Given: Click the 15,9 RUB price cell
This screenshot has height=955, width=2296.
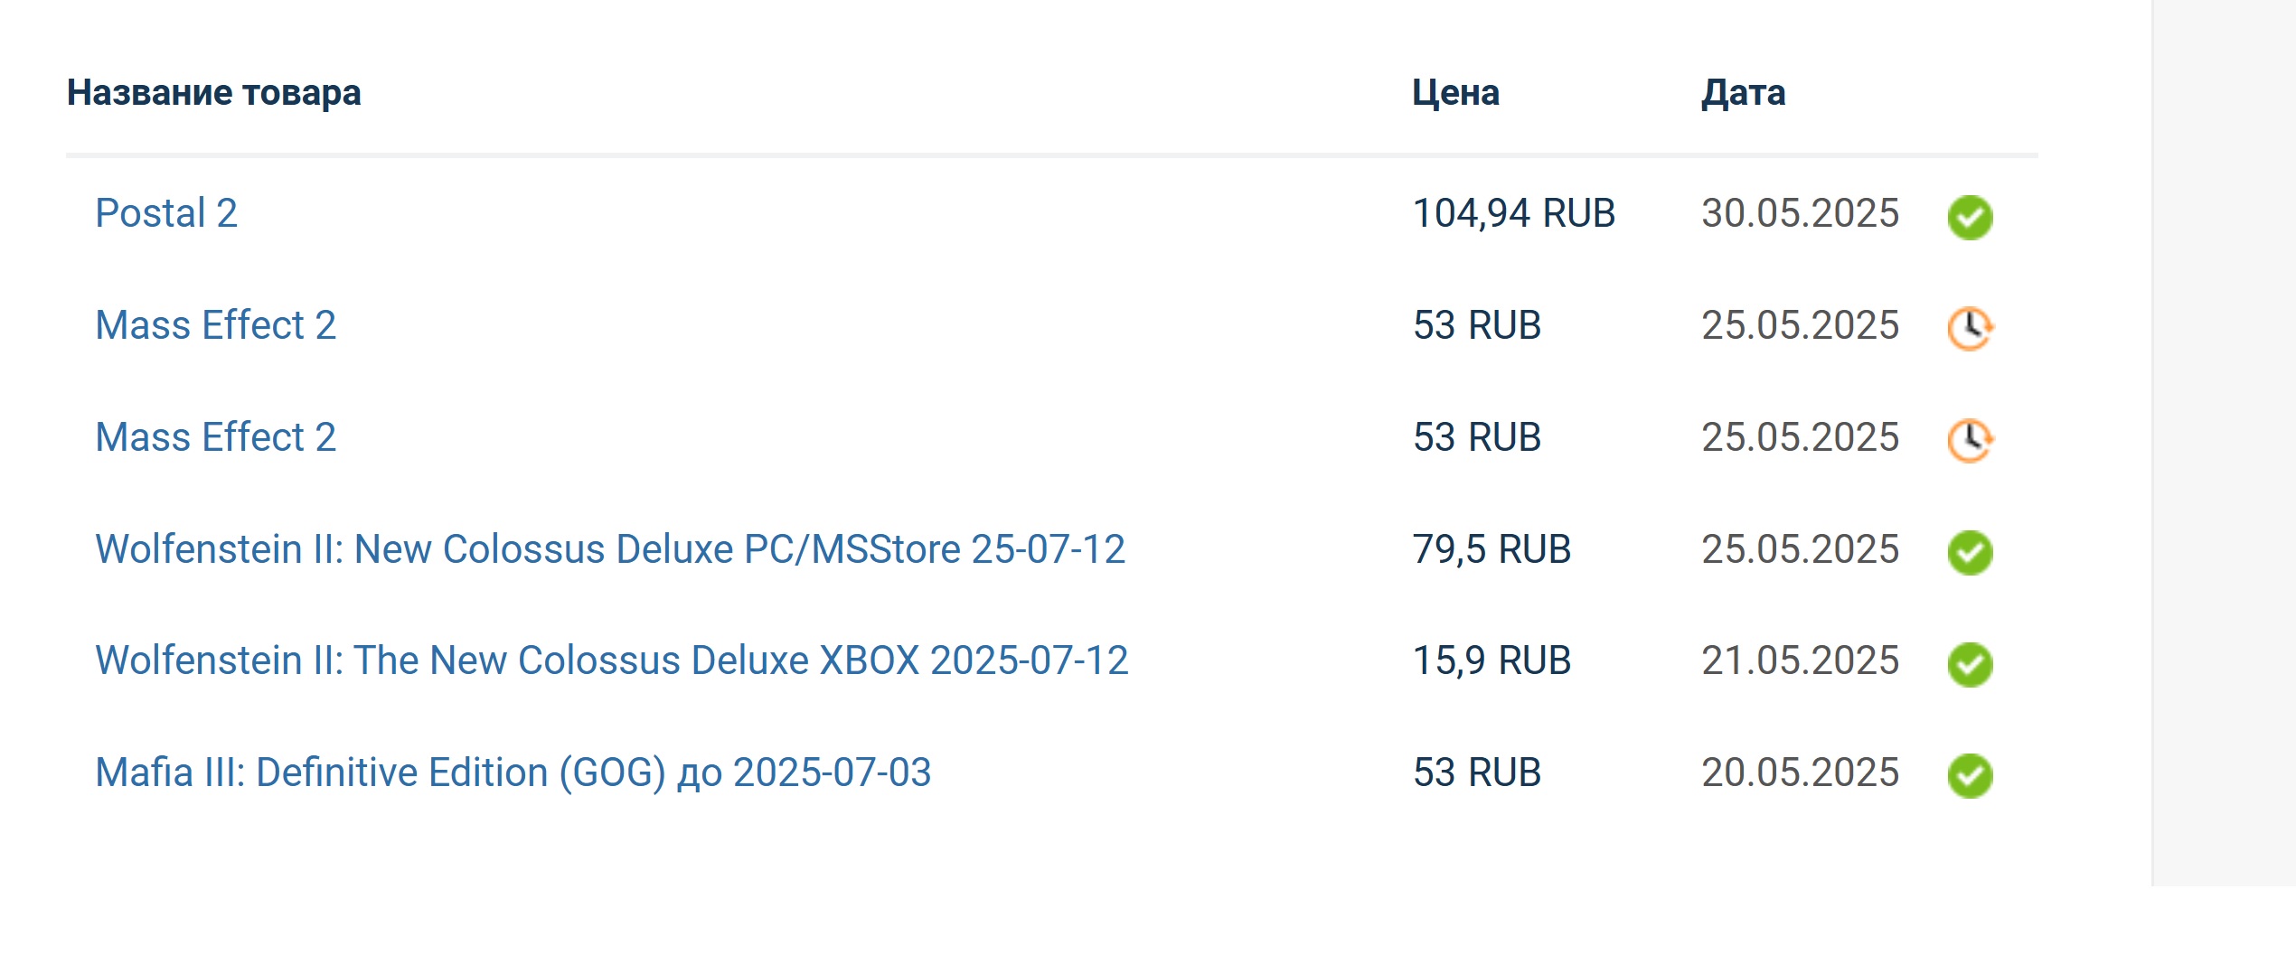Looking at the screenshot, I should coord(1492,660).
